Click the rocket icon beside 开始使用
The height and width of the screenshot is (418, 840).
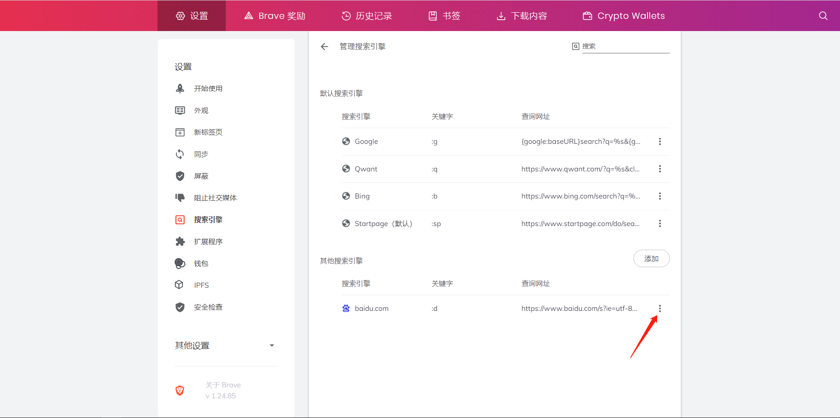coord(180,88)
